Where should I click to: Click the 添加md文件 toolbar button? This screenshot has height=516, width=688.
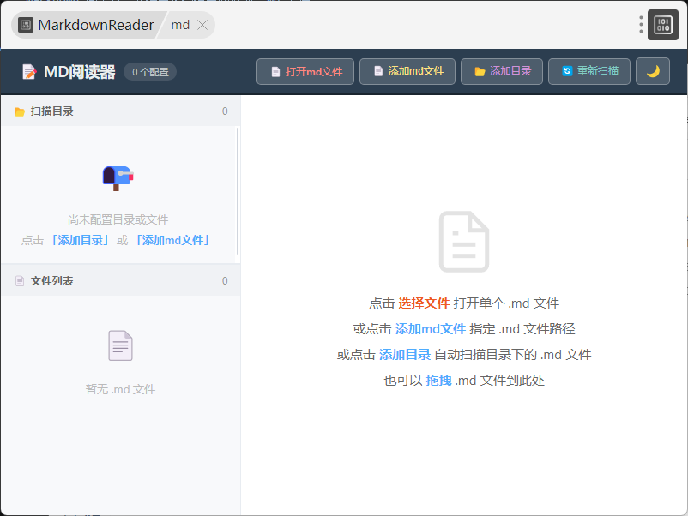pyautogui.click(x=407, y=71)
